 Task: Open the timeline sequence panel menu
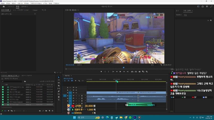pyautogui.click(x=71, y=75)
